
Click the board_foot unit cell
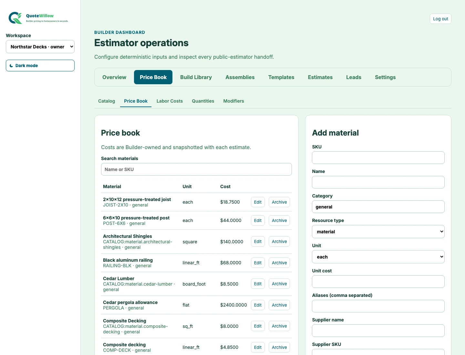tap(194, 284)
